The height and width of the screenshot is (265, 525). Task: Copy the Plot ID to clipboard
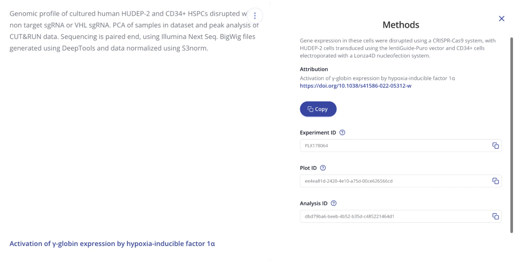(495, 181)
